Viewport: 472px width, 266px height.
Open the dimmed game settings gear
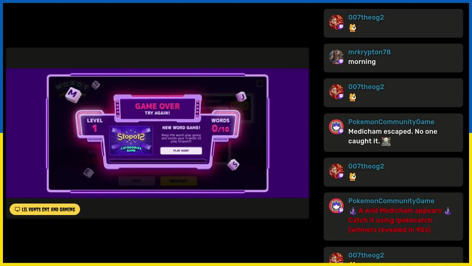[x=260, y=84]
